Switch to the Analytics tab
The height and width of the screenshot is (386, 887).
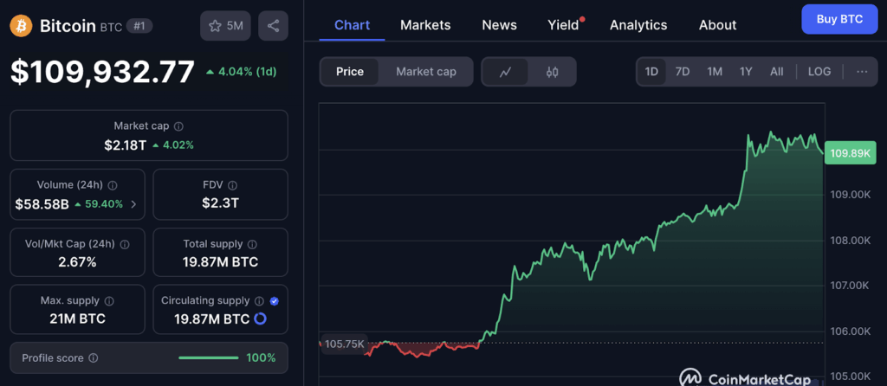638,25
